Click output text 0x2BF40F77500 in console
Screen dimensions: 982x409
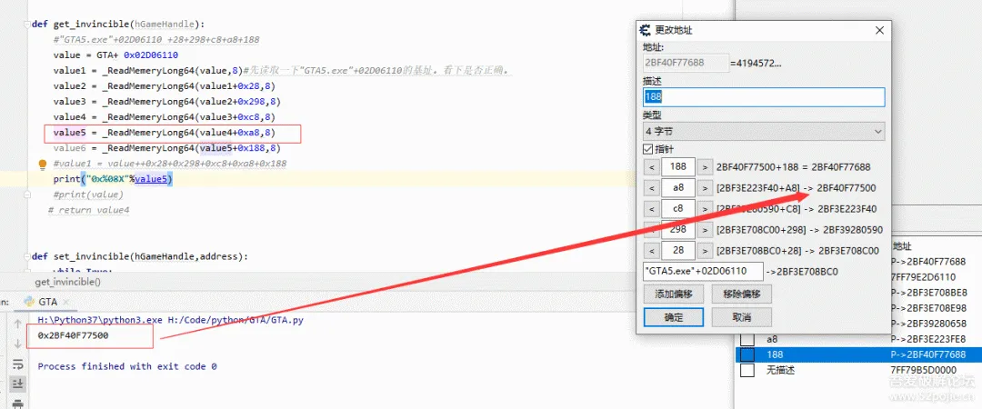pos(73,335)
